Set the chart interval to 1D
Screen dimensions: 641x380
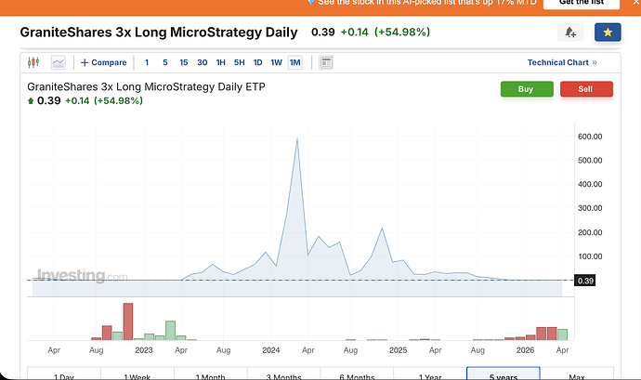pyautogui.click(x=257, y=62)
